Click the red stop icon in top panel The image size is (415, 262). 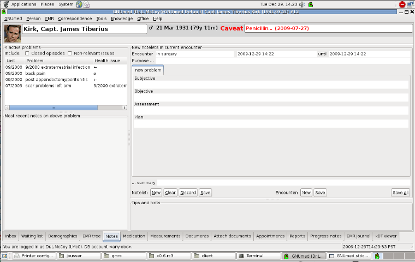coord(402,4)
